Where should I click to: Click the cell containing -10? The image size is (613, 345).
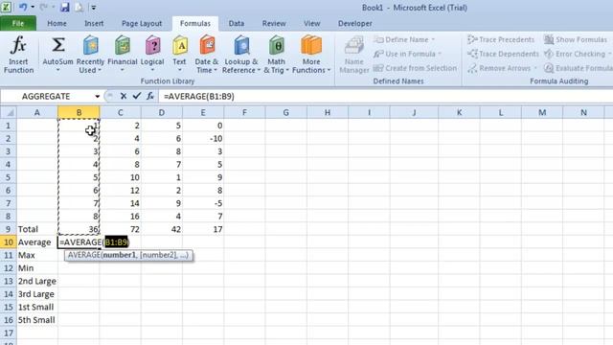203,138
